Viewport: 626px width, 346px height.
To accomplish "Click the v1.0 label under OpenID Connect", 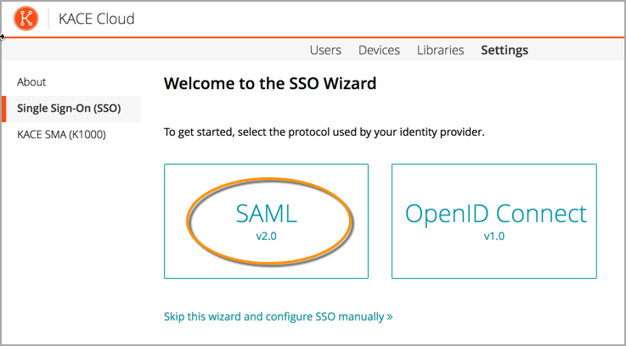I will click(x=493, y=236).
